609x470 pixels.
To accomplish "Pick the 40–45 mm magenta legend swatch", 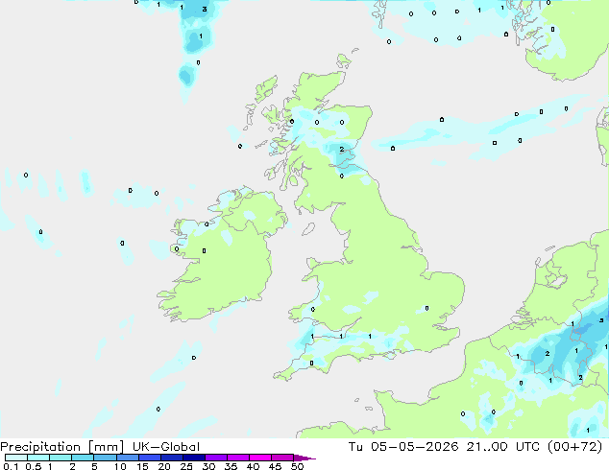I will (x=260, y=458).
